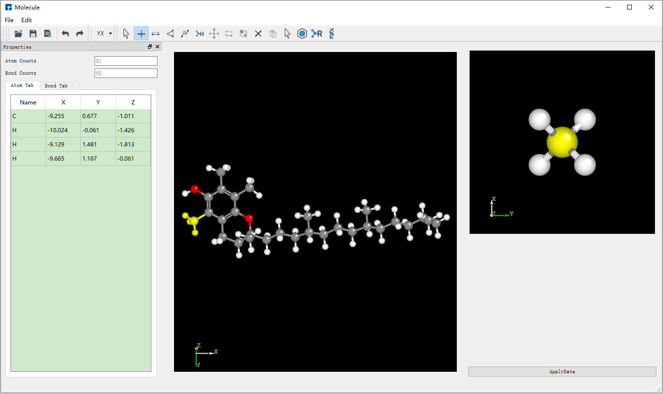This screenshot has width=663, height=394.
Task: Close the Properties panel
Action: tap(157, 47)
